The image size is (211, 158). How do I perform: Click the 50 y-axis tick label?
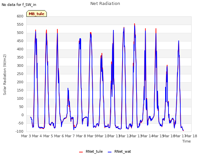[21, 107]
